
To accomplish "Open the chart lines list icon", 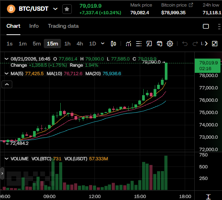I will [x=139, y=44].
